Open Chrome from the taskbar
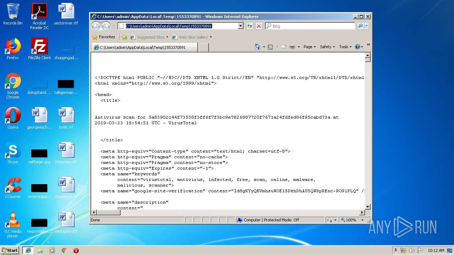454x255 pixels. [64, 250]
